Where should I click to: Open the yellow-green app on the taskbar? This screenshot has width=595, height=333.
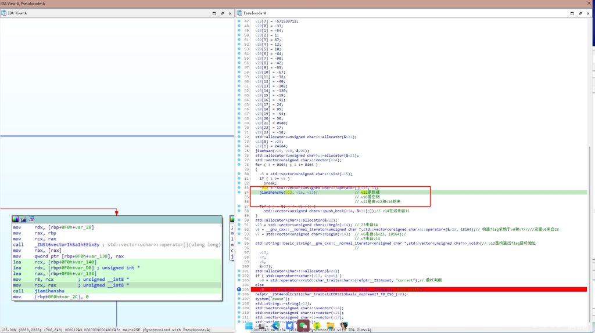tap(317, 326)
